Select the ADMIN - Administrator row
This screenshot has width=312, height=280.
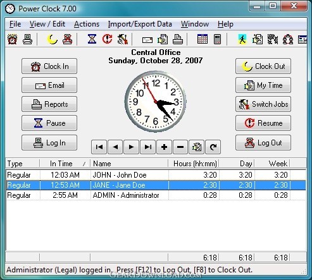click(x=156, y=195)
